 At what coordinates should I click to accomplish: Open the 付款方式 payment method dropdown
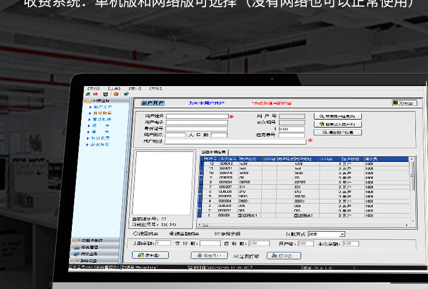click(342, 234)
